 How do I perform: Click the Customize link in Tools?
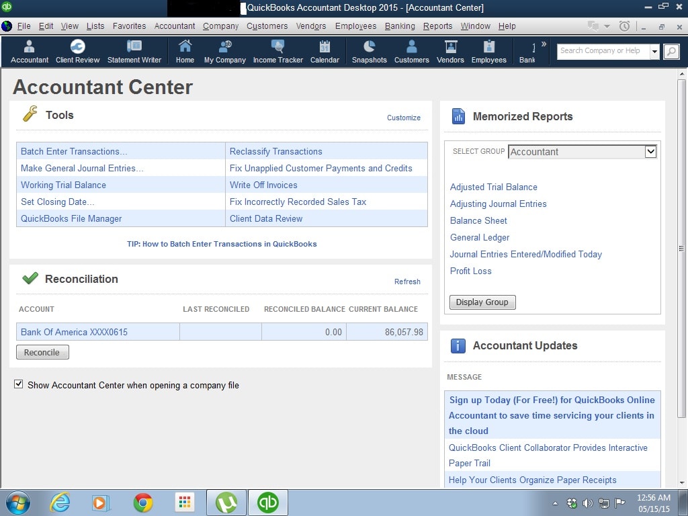pos(404,118)
